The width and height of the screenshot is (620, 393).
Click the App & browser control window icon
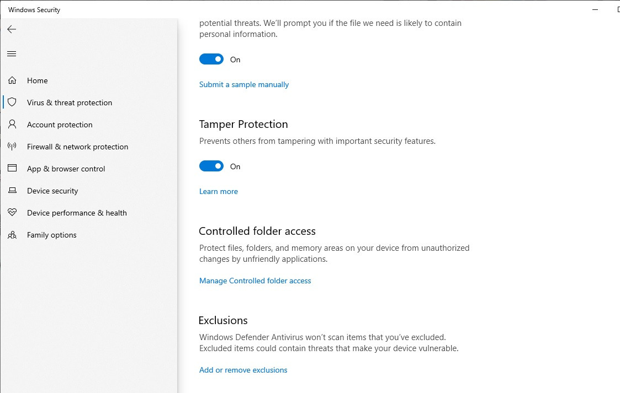pyautogui.click(x=12, y=168)
